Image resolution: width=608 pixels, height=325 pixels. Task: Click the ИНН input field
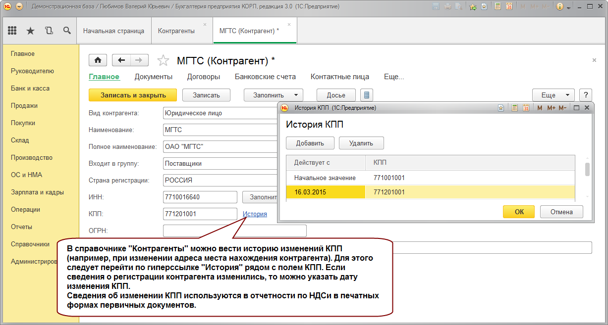200,197
